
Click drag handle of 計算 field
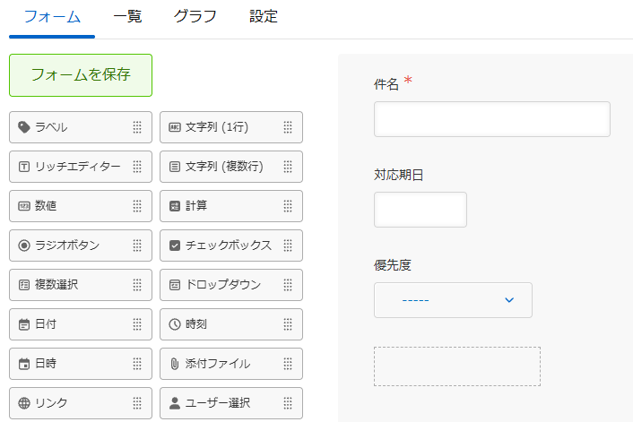tap(288, 206)
